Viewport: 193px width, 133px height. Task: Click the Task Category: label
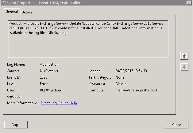[x=100, y=77]
